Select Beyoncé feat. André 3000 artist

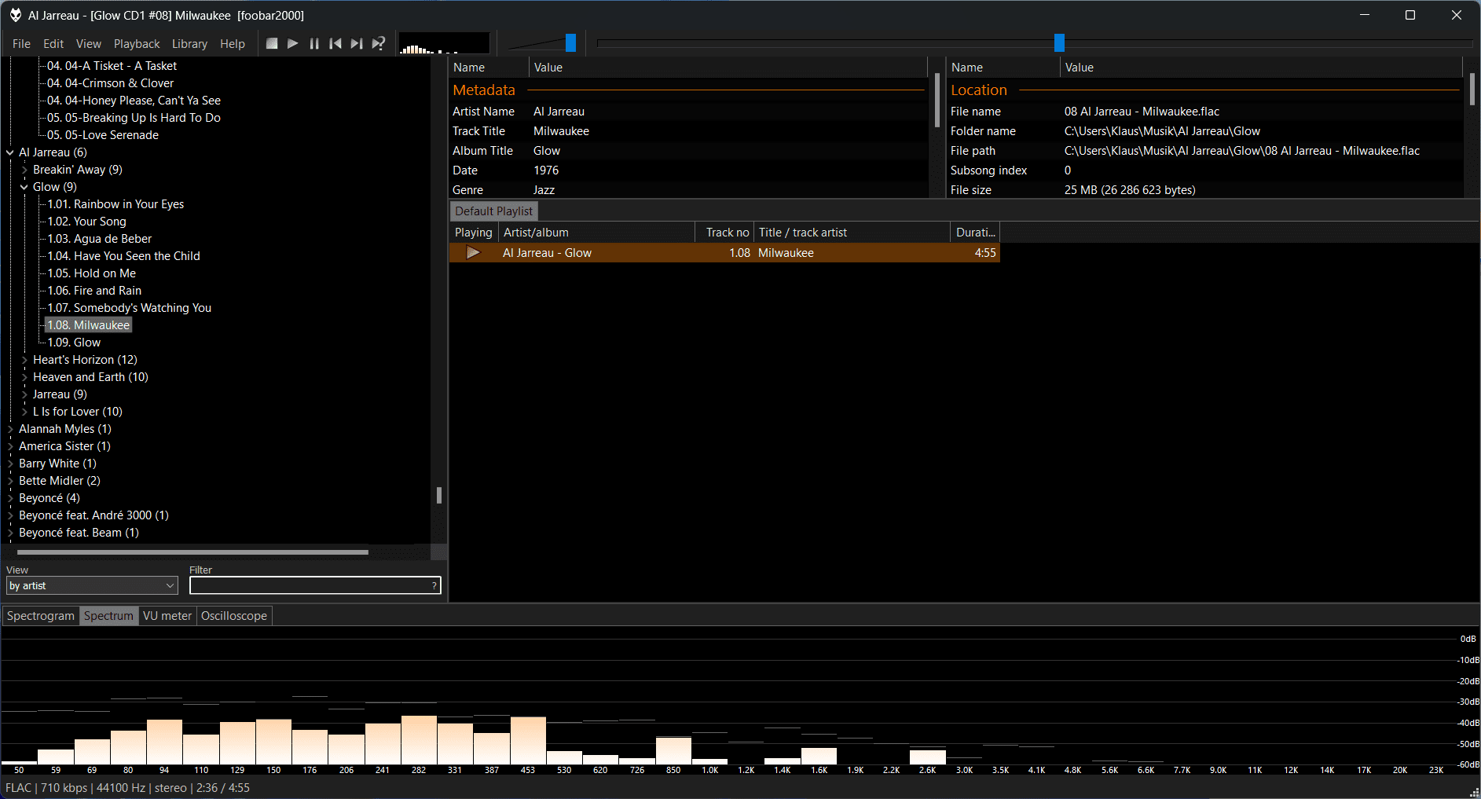pos(93,515)
